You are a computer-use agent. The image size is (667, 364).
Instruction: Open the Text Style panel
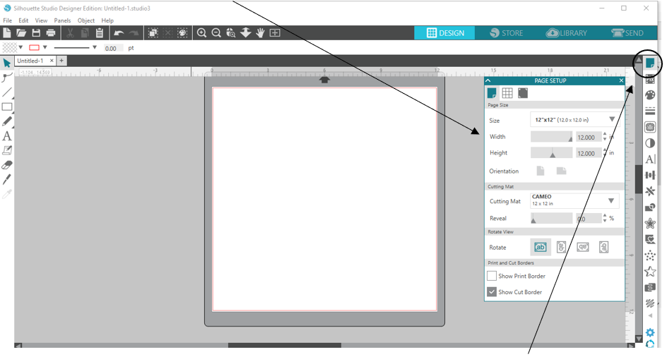coord(650,159)
